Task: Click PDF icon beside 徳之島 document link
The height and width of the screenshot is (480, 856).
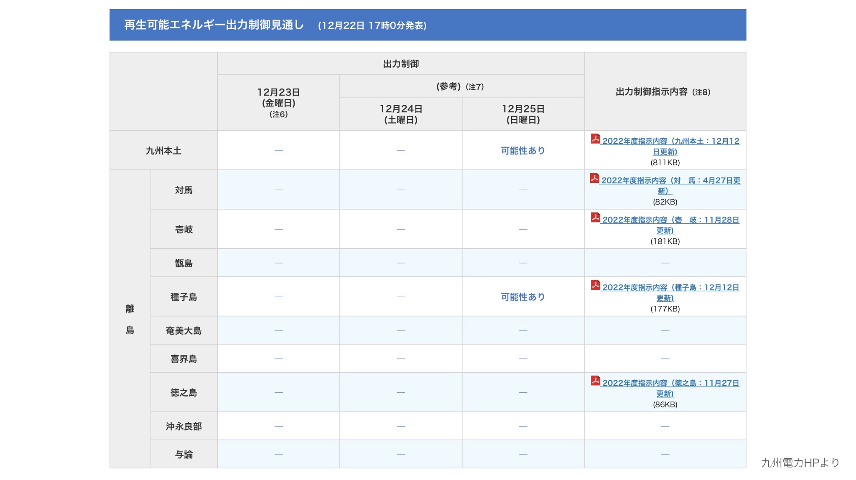Action: pyautogui.click(x=595, y=381)
